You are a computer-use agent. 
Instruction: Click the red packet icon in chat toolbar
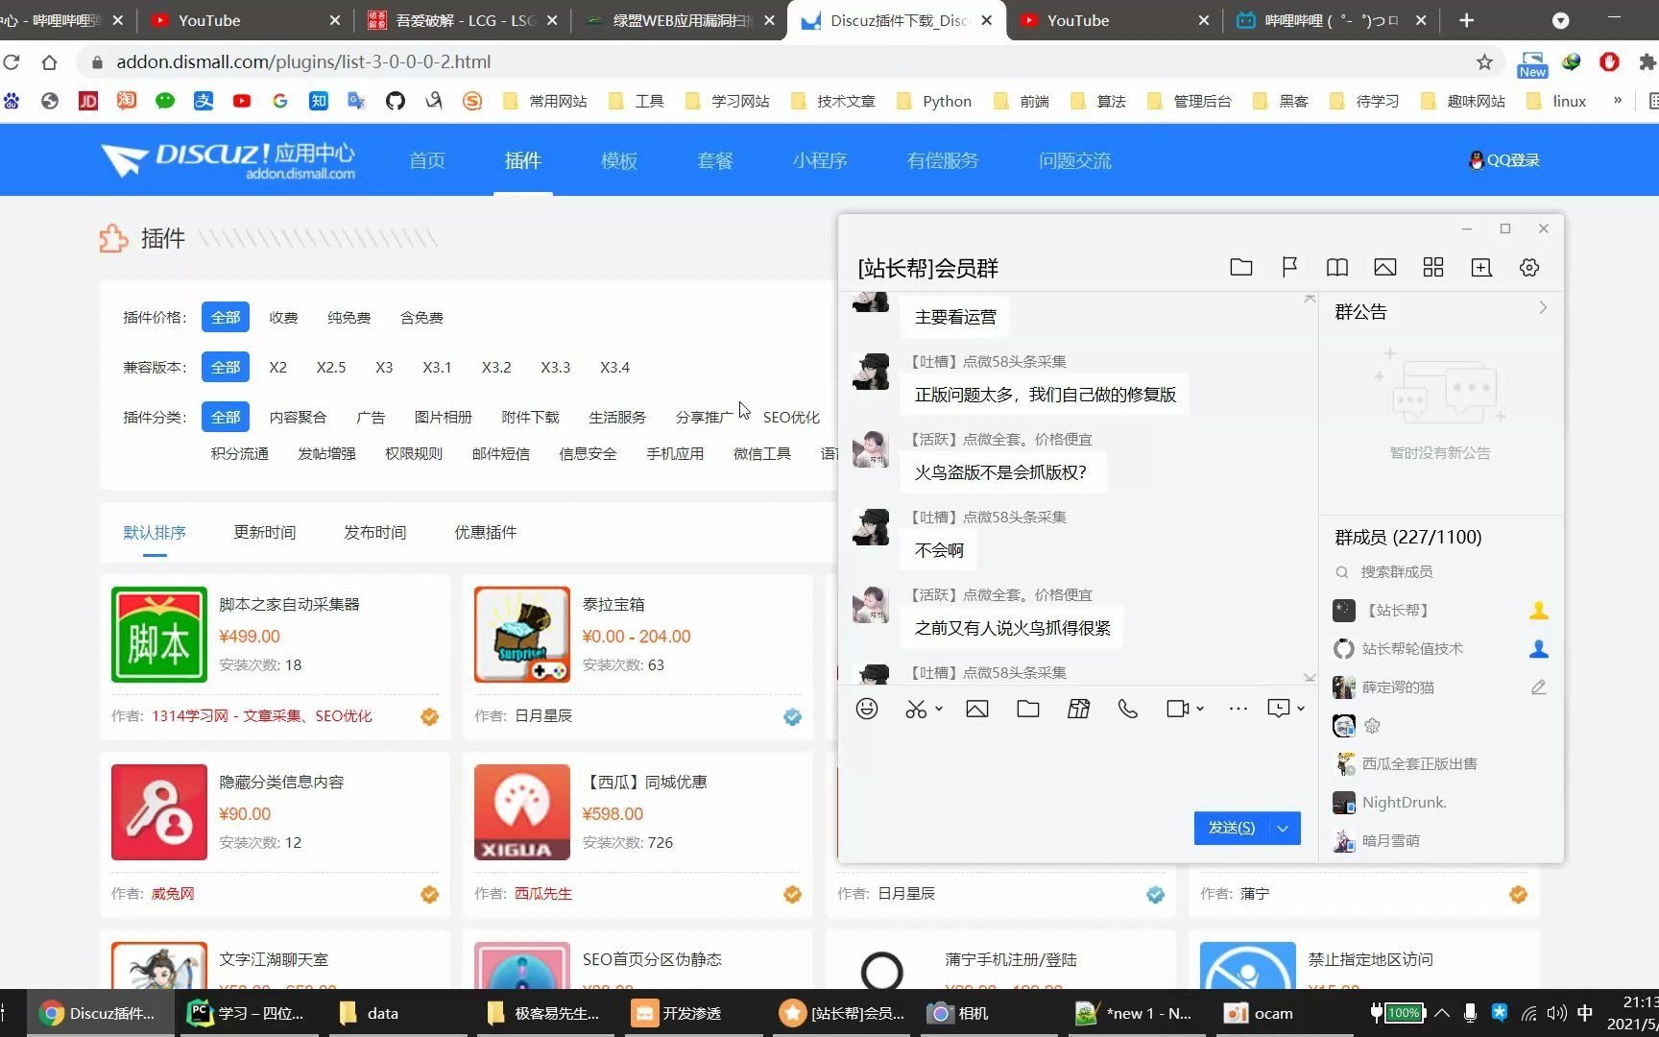pos(1079,709)
